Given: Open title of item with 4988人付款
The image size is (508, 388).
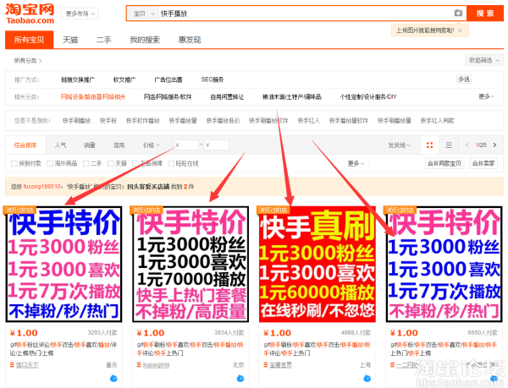Looking at the screenshot, I should click(x=317, y=349).
